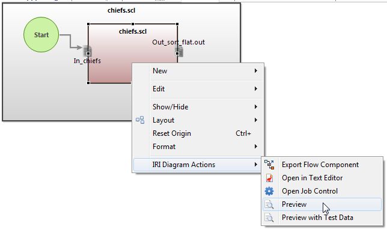Click the green Start node
Viewport: 387px width, 229px height.
click(41, 35)
